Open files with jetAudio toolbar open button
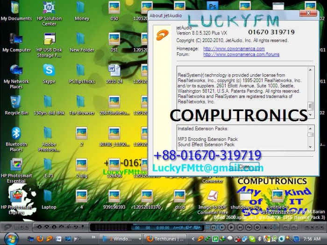The height and width of the screenshot is (245, 327). tap(249, 227)
